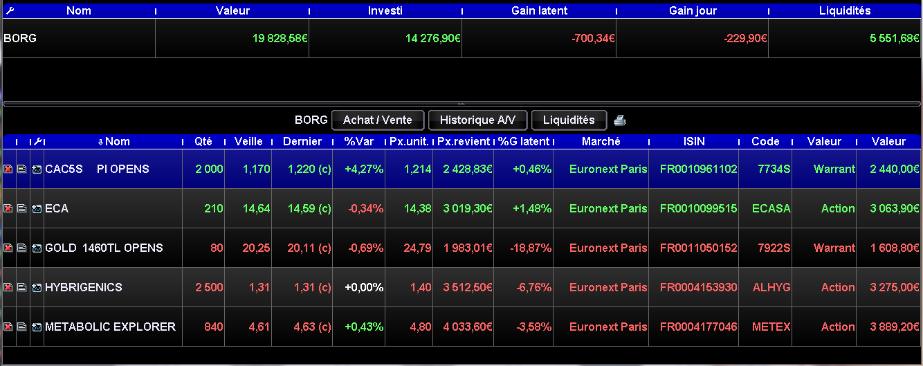Select the BORG portfolio row in the summary table

461,39
